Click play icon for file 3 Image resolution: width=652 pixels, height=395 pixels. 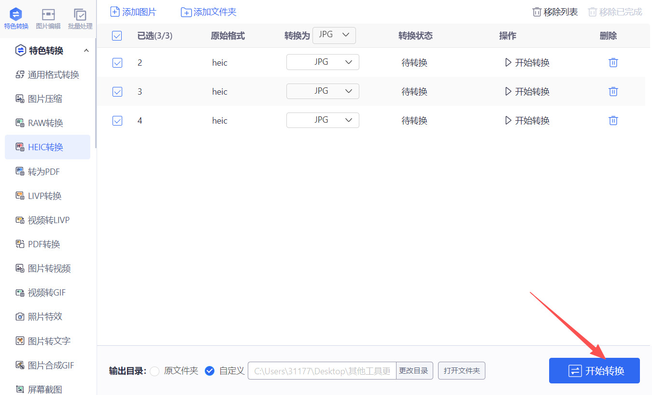pos(508,91)
